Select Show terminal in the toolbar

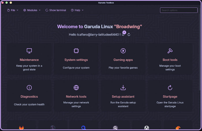[56, 10]
